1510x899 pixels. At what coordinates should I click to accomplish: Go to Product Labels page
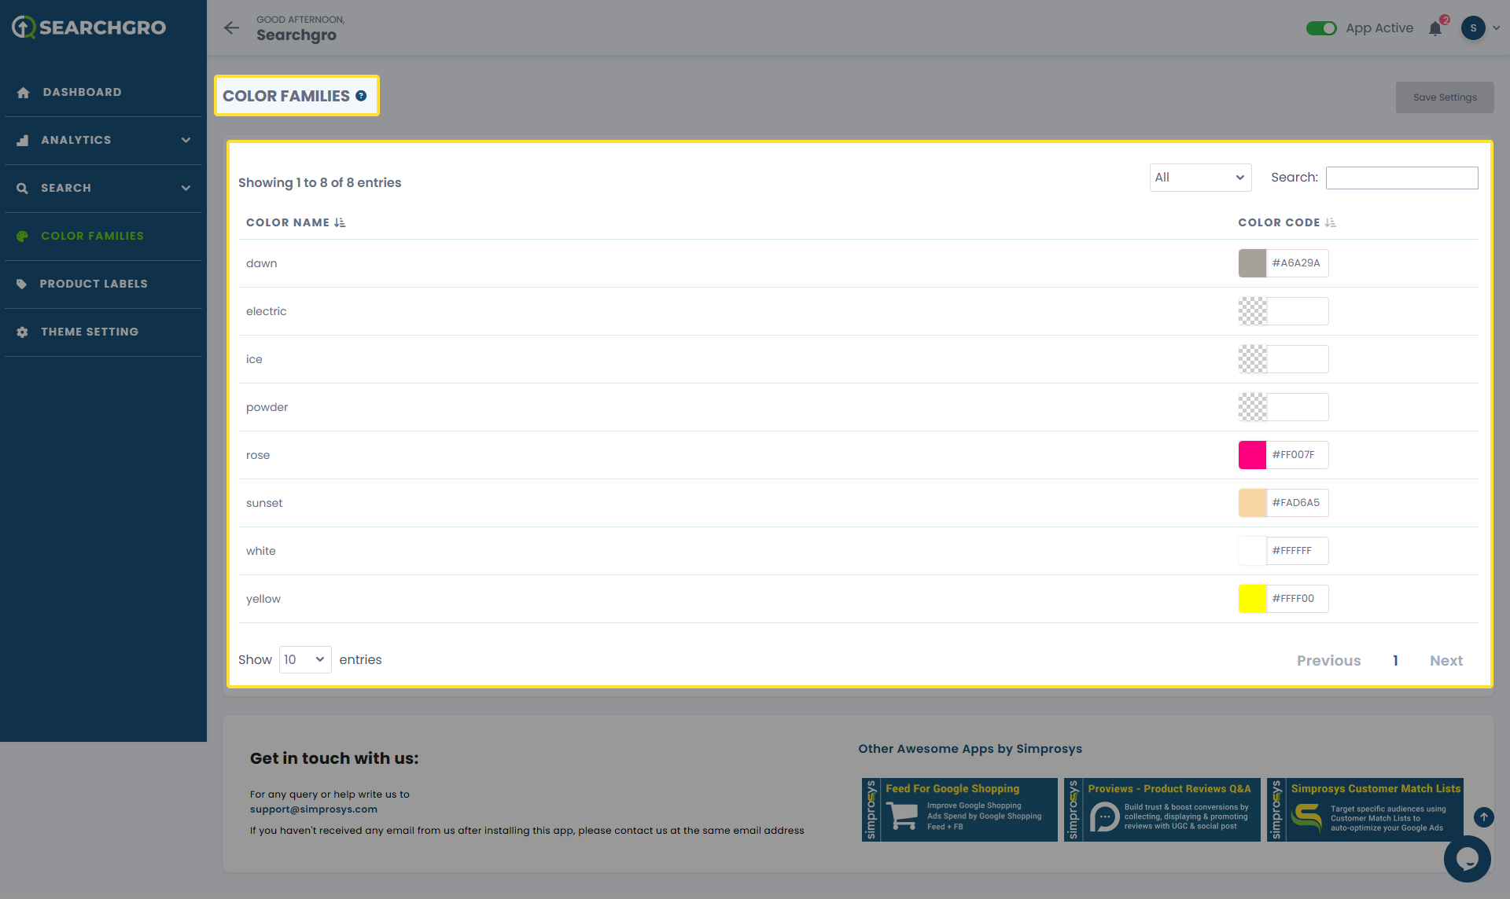[x=94, y=284]
